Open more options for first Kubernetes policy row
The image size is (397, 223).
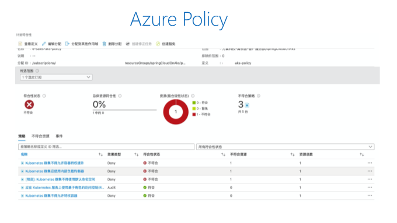tap(370, 163)
